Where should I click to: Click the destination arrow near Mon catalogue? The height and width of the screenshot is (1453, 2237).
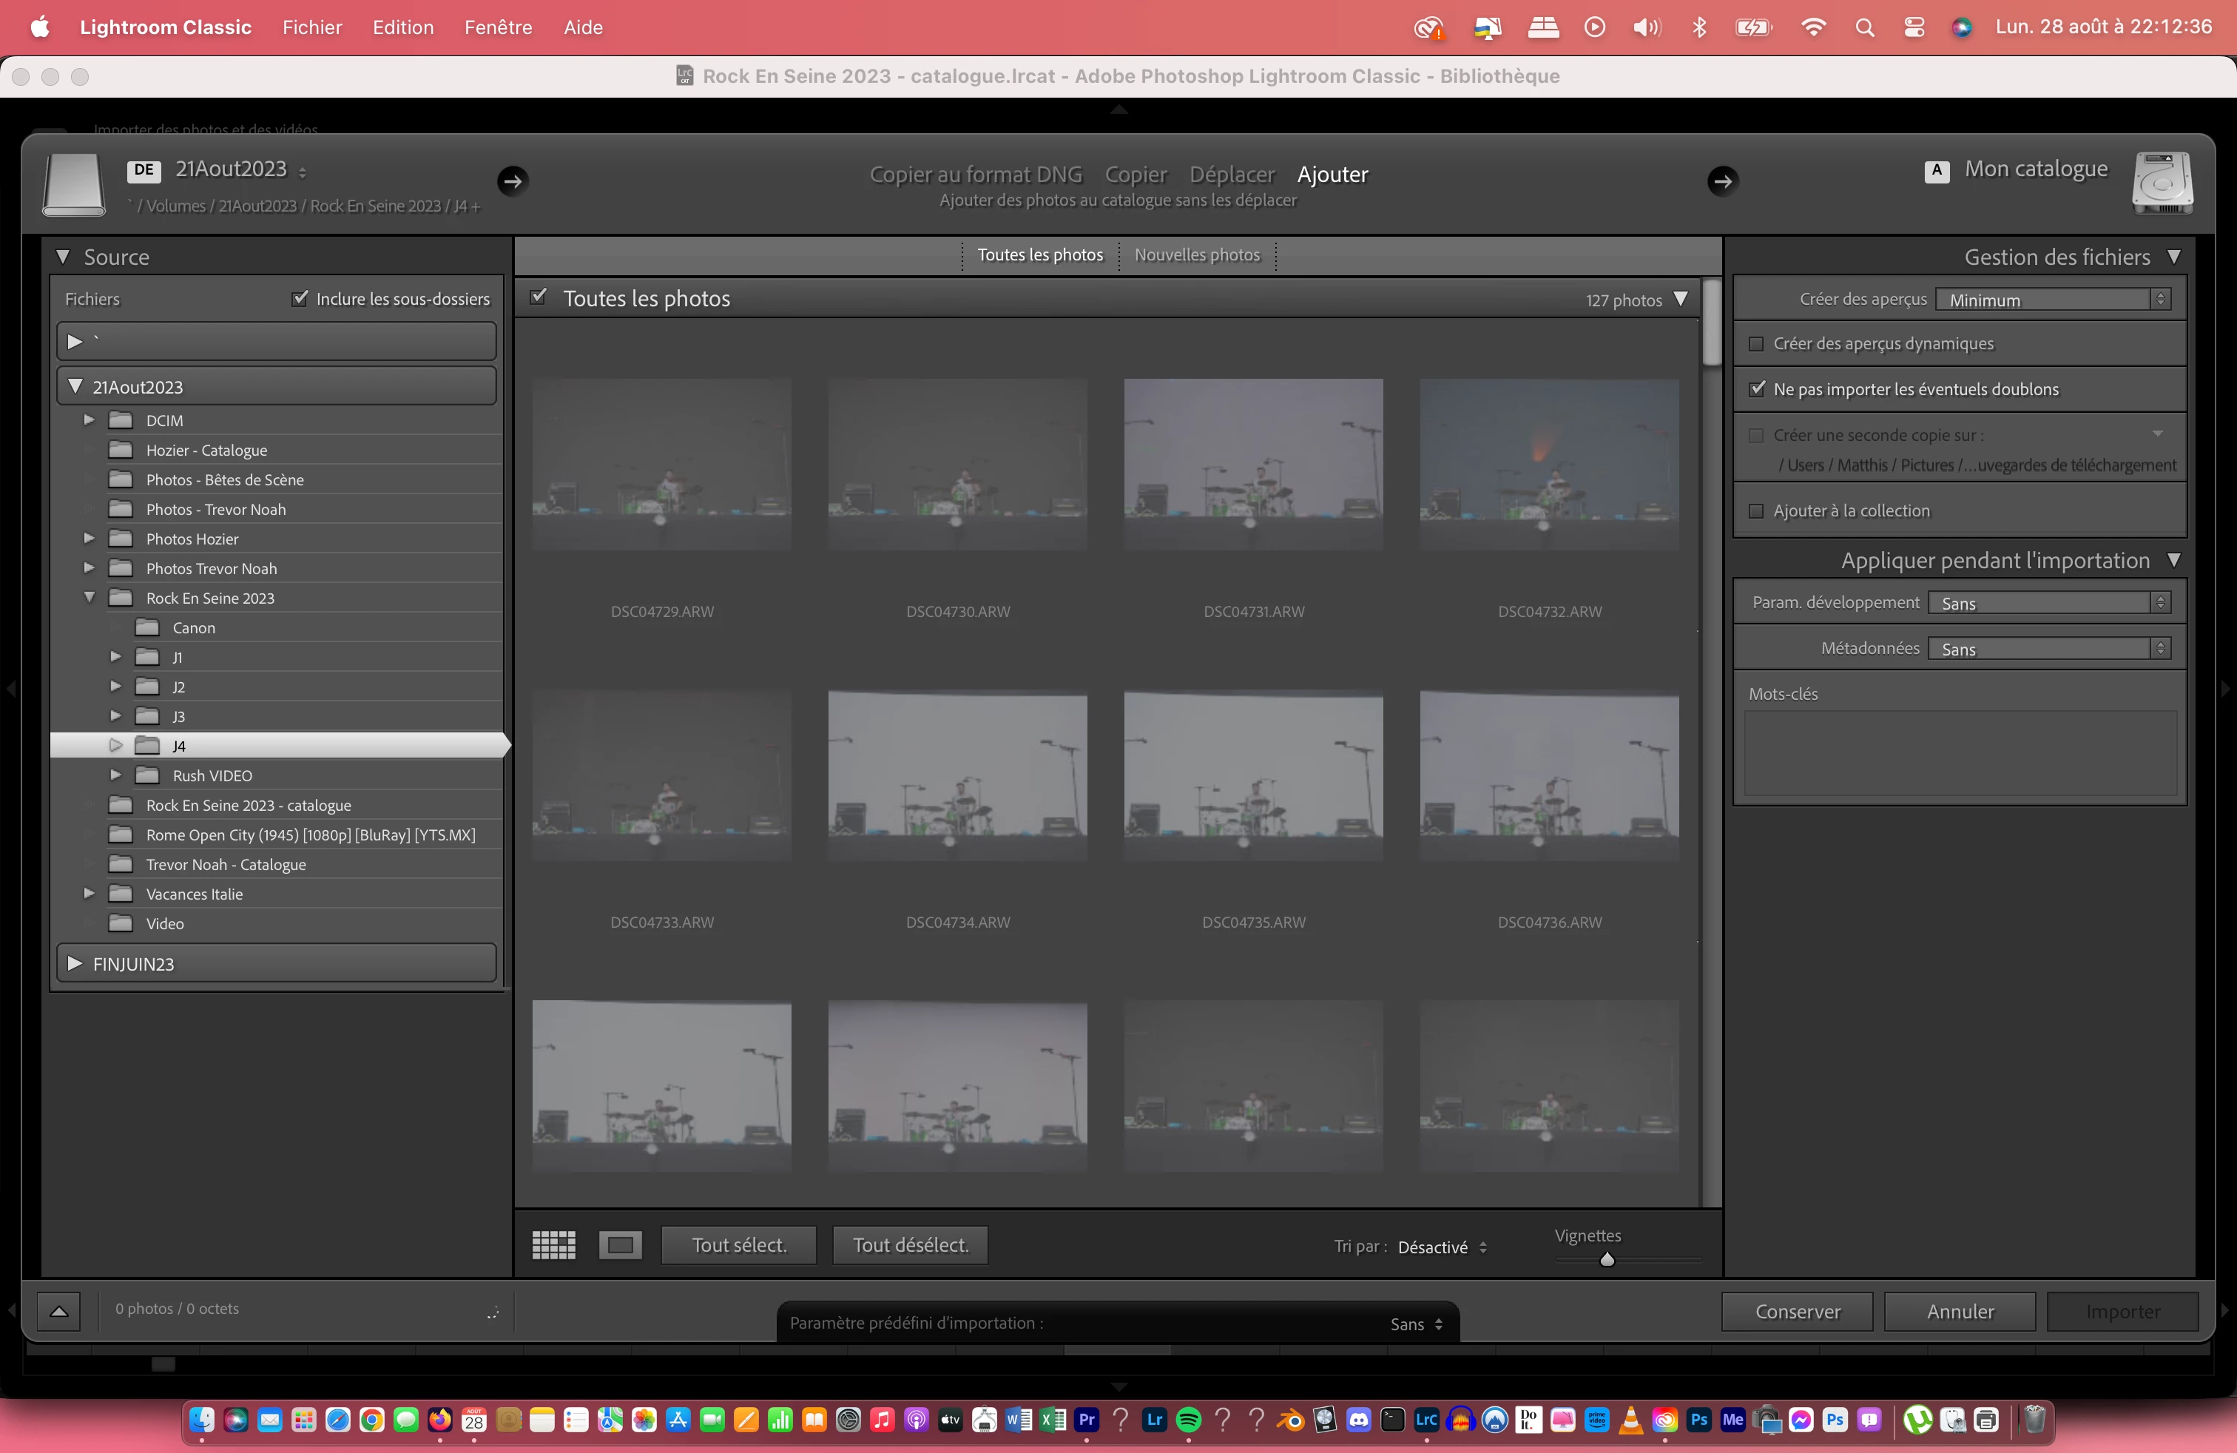(x=1722, y=181)
